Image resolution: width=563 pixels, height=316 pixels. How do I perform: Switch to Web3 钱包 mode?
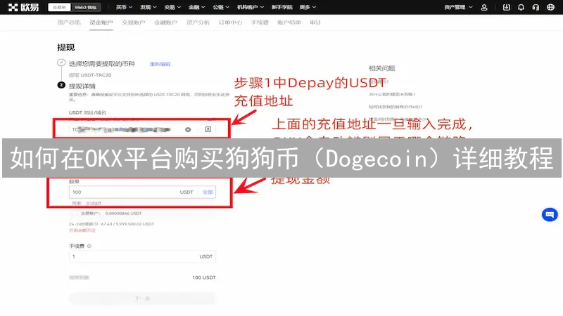pos(85,7)
